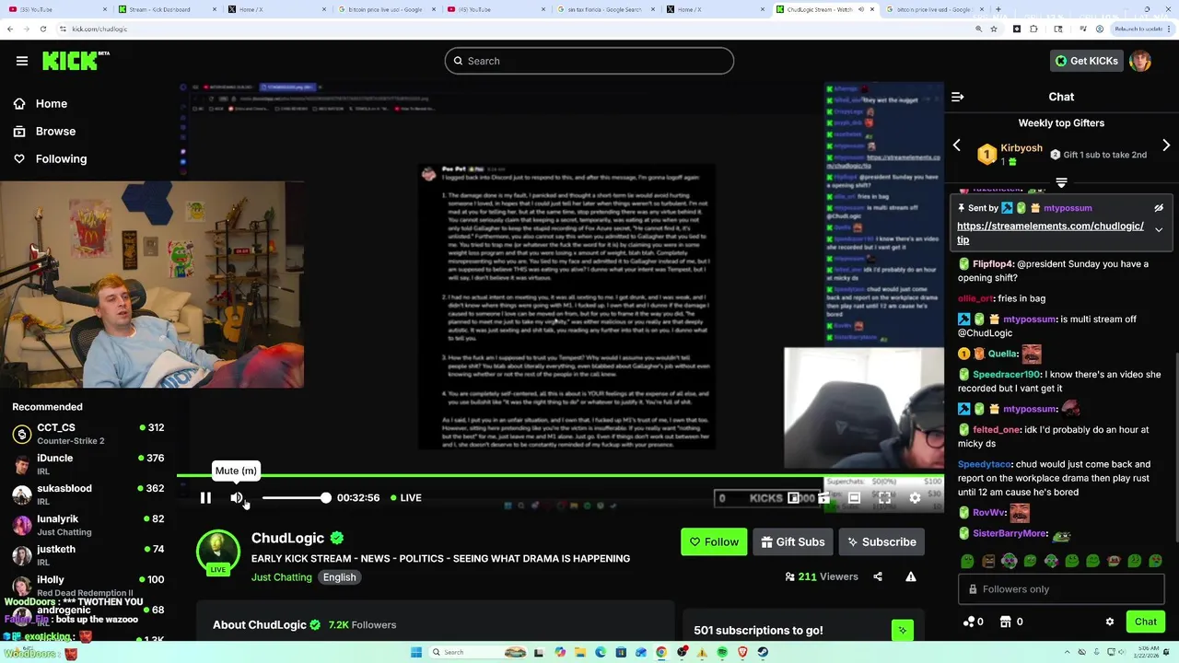Click Speedytaco username in chat

(985, 465)
